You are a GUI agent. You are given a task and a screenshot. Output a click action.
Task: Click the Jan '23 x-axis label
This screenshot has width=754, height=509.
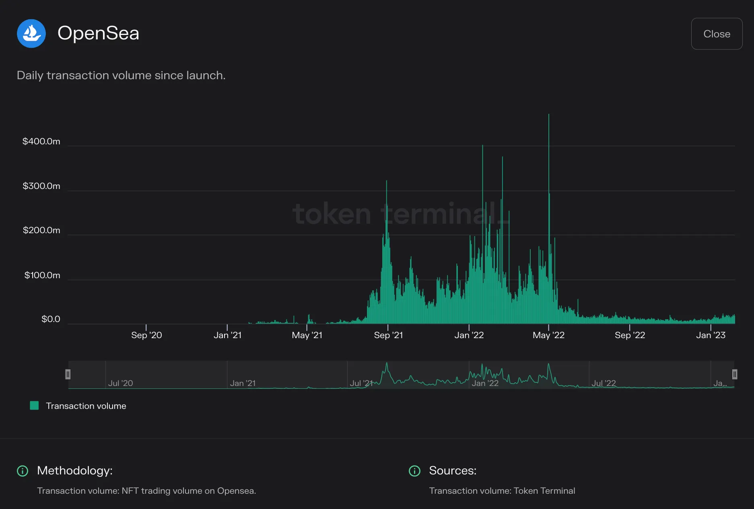[711, 335]
